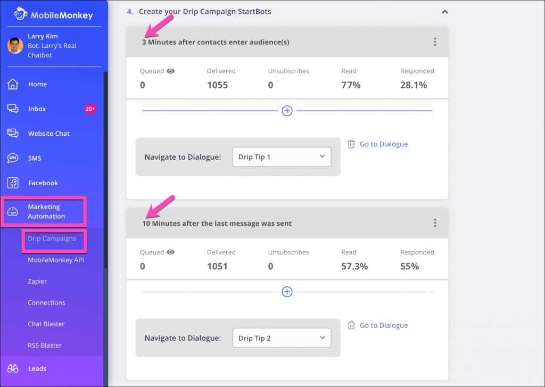The height and width of the screenshot is (387, 545).
Task: Open Home in the sidebar
Action: [x=38, y=84]
